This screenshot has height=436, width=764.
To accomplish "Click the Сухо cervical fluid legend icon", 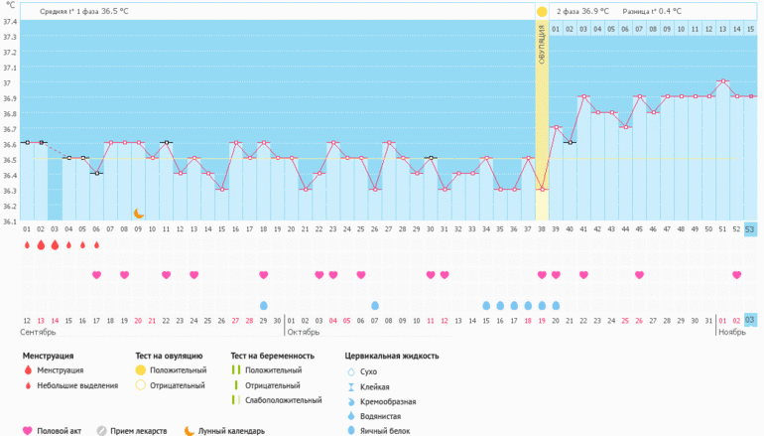I will [x=351, y=371].
